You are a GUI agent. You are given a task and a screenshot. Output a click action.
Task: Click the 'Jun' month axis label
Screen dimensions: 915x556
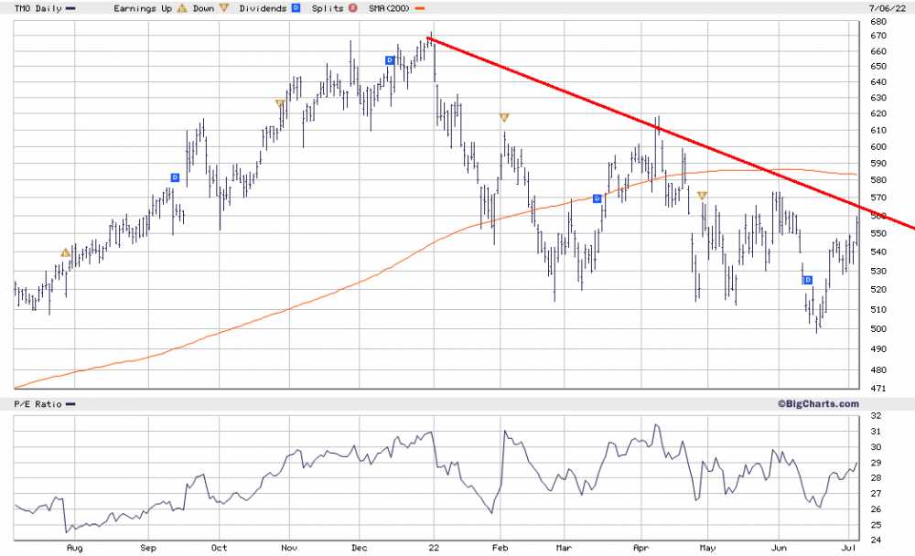click(779, 547)
